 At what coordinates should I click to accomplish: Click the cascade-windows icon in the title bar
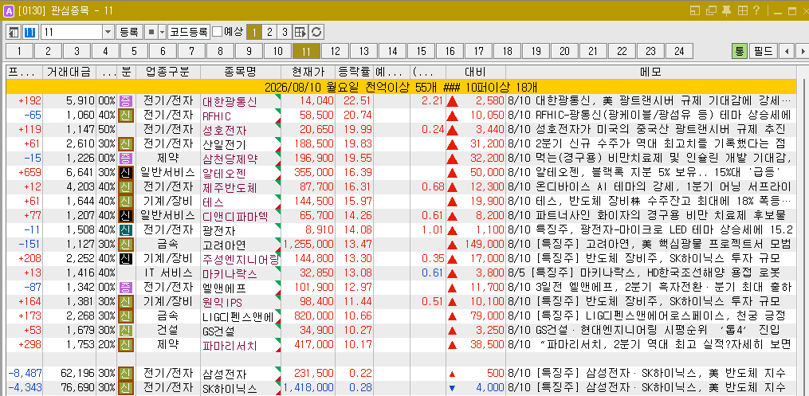(x=712, y=11)
